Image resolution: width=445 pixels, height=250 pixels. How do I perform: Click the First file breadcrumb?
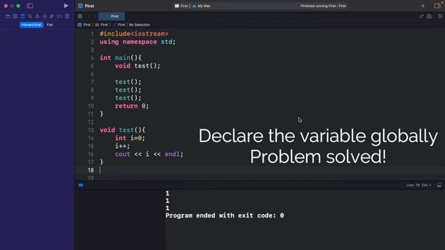click(x=119, y=25)
